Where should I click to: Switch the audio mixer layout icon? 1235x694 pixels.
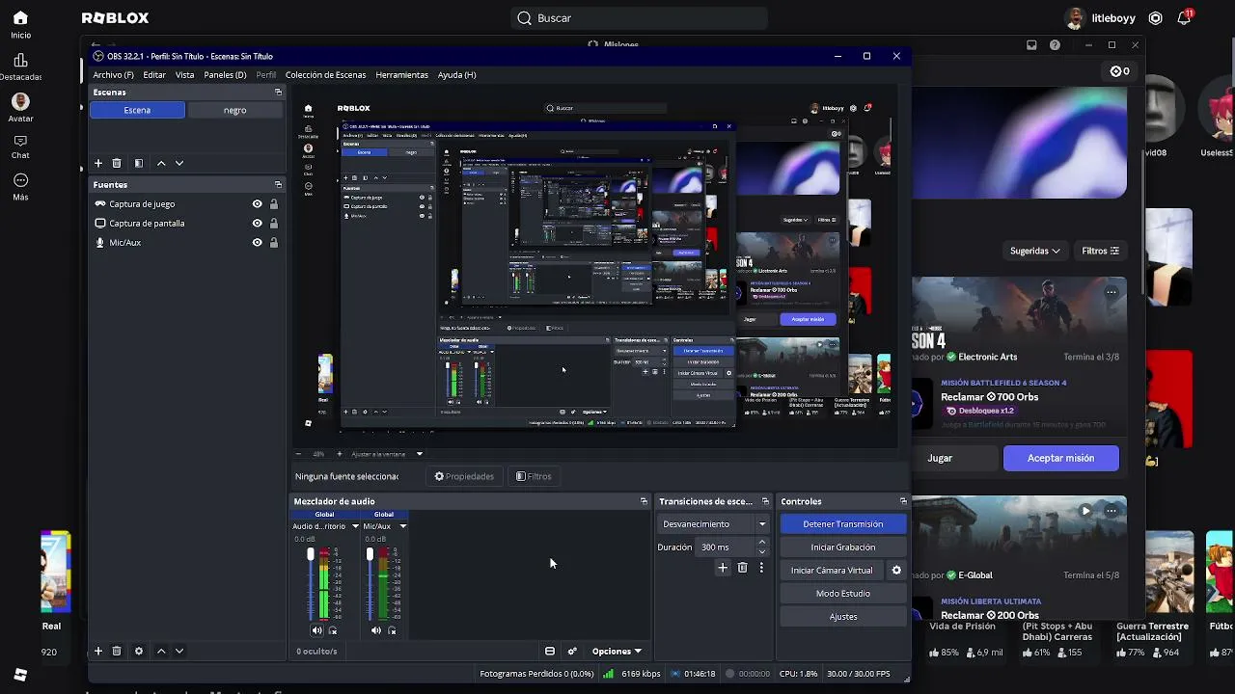click(550, 652)
